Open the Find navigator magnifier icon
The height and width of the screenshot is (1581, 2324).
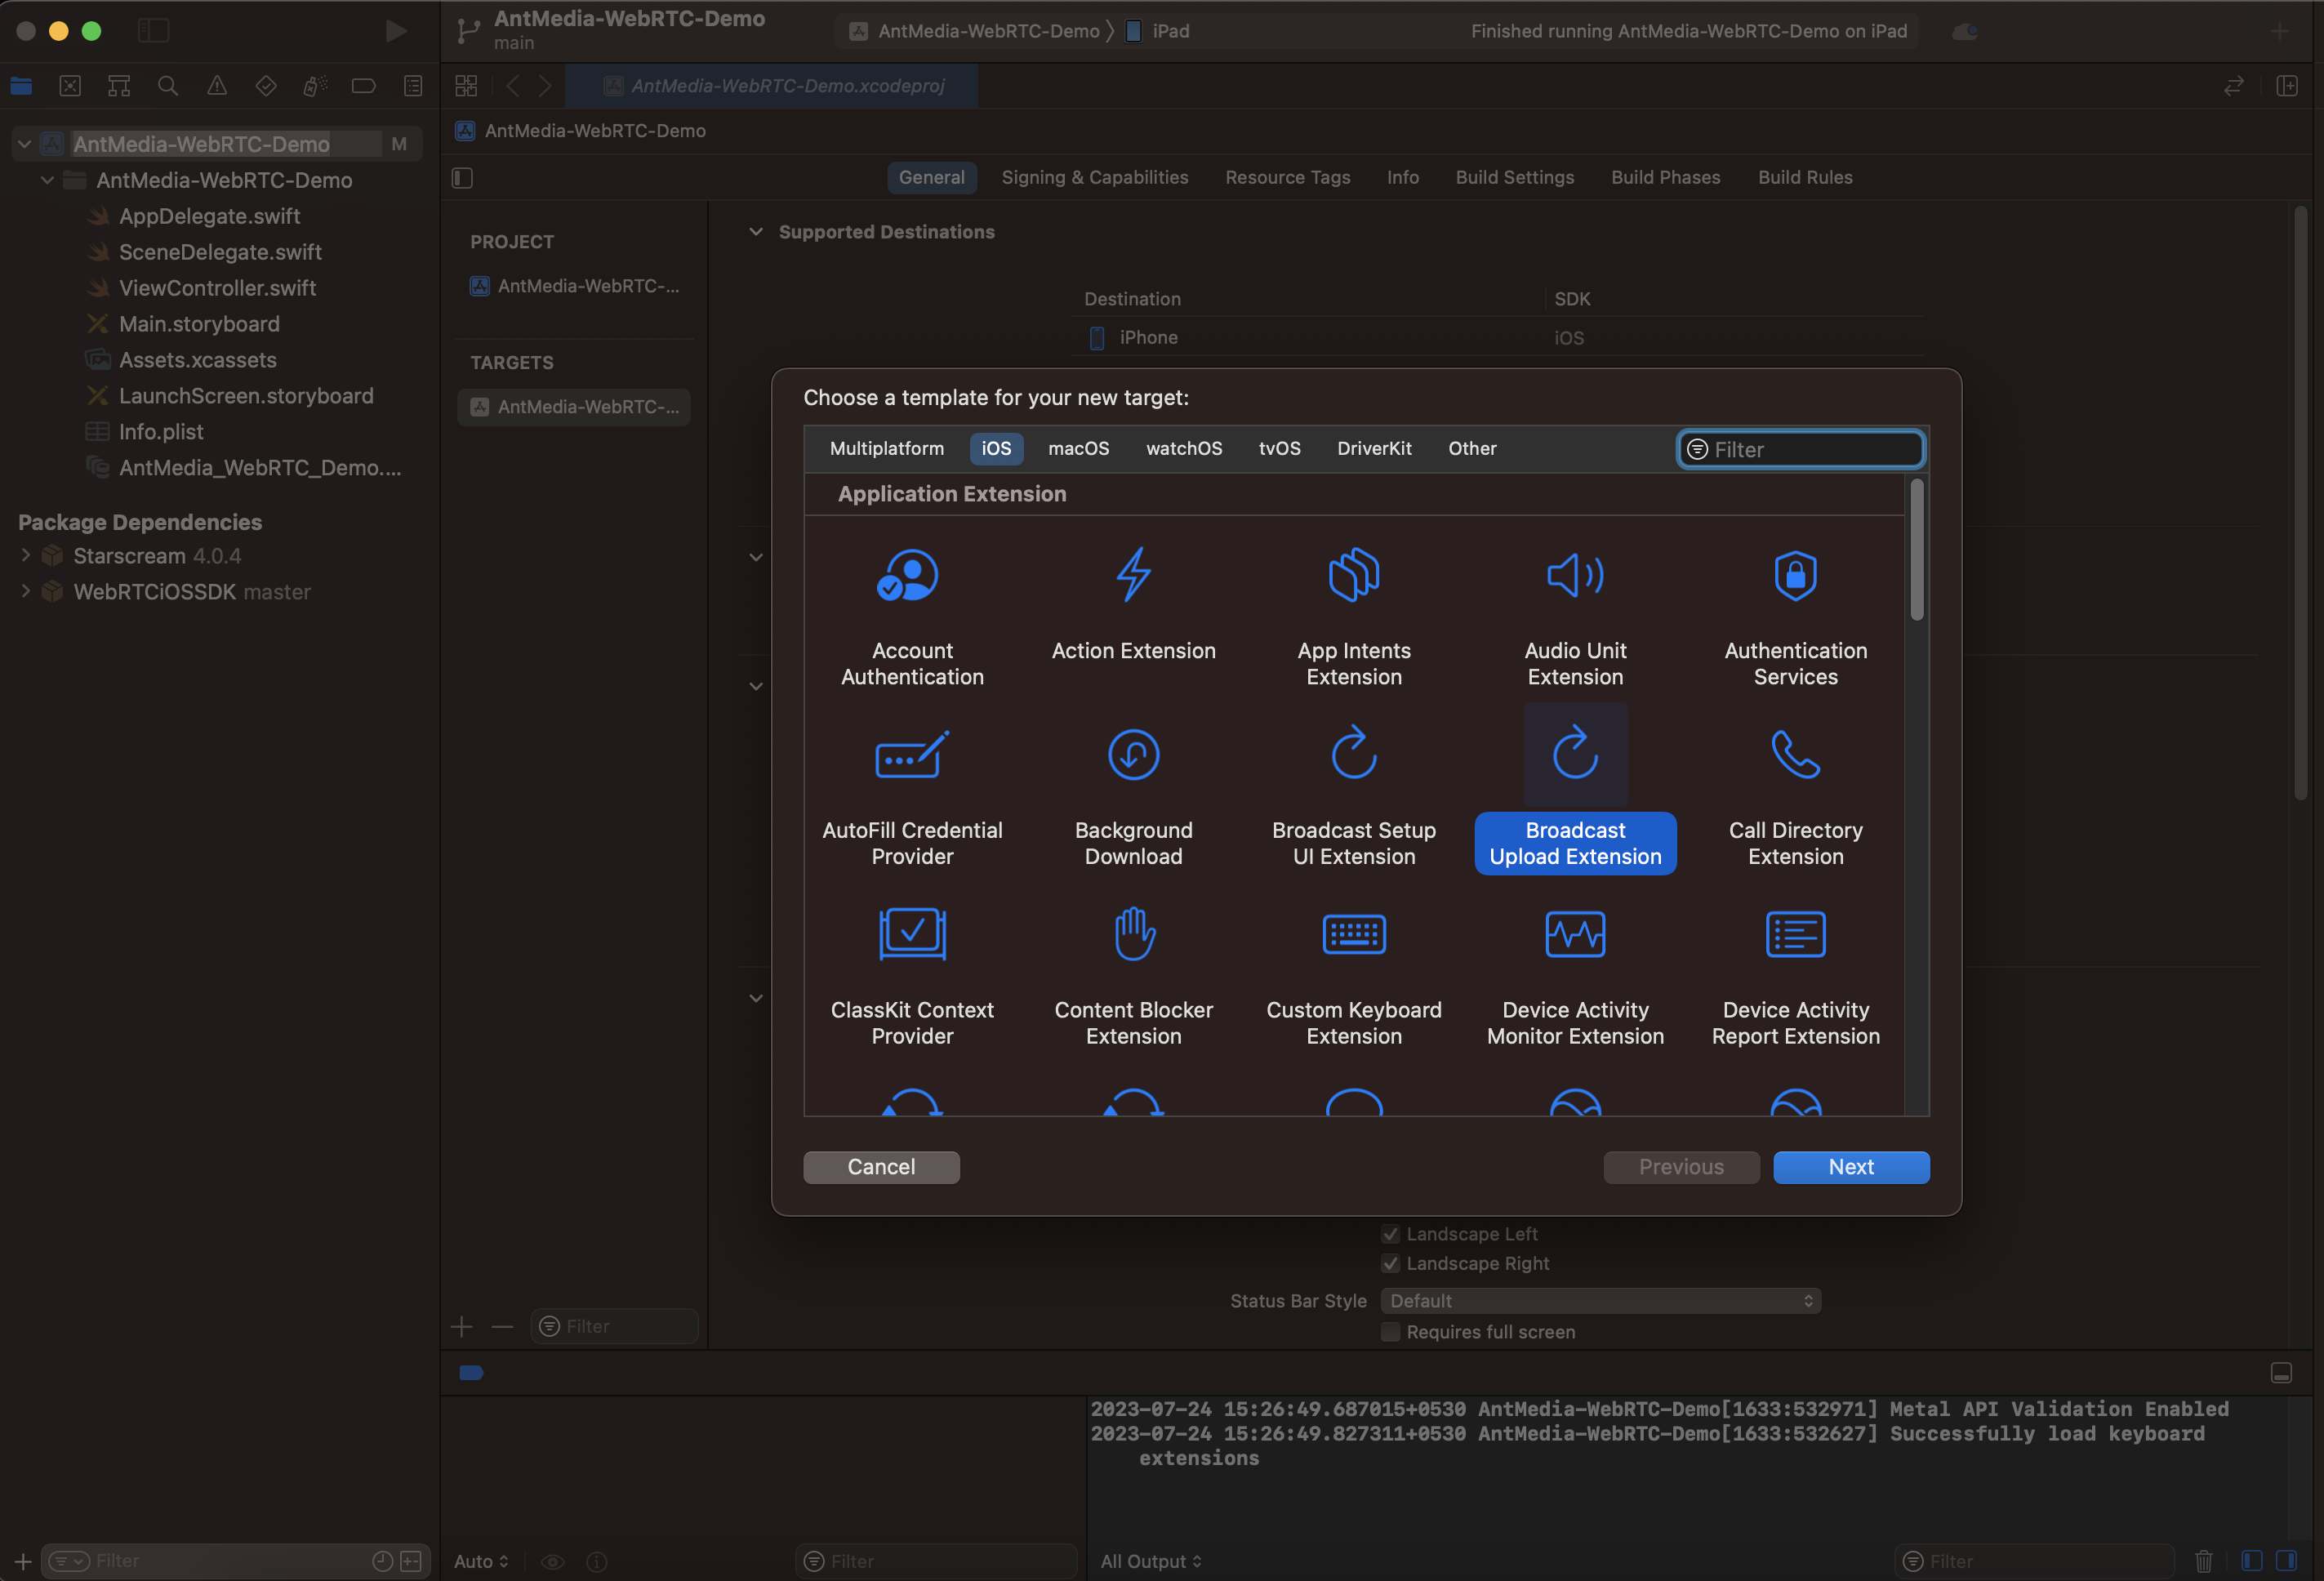(x=168, y=86)
